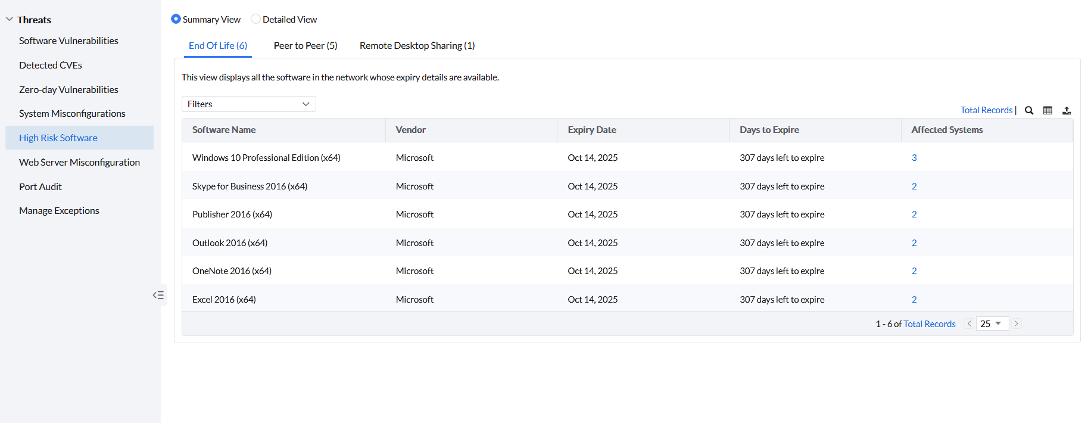Open the column chooser table icon
The height and width of the screenshot is (423, 1091).
[x=1048, y=110]
